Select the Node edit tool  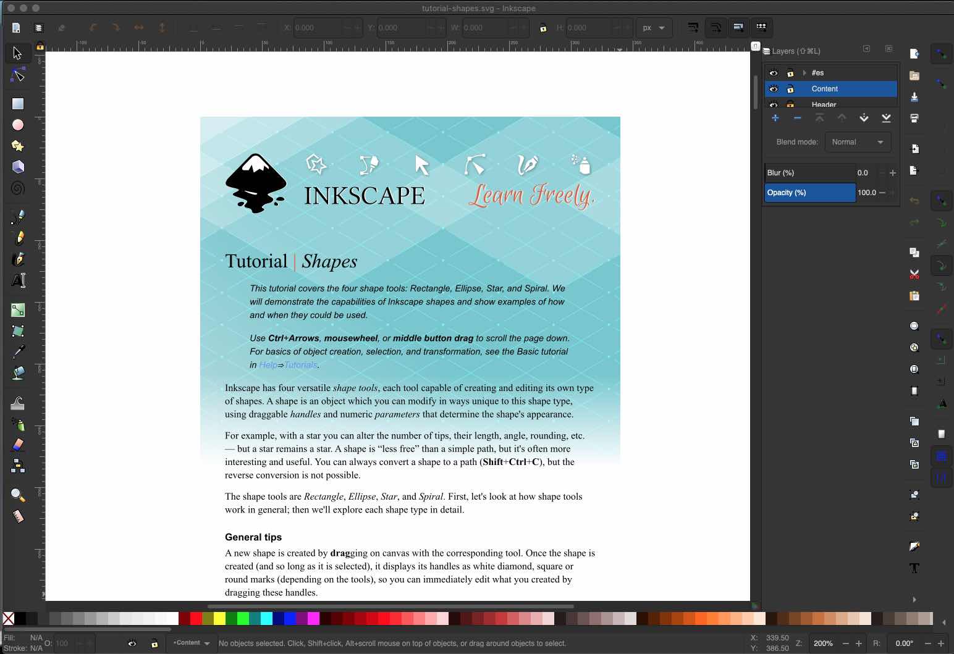point(17,75)
